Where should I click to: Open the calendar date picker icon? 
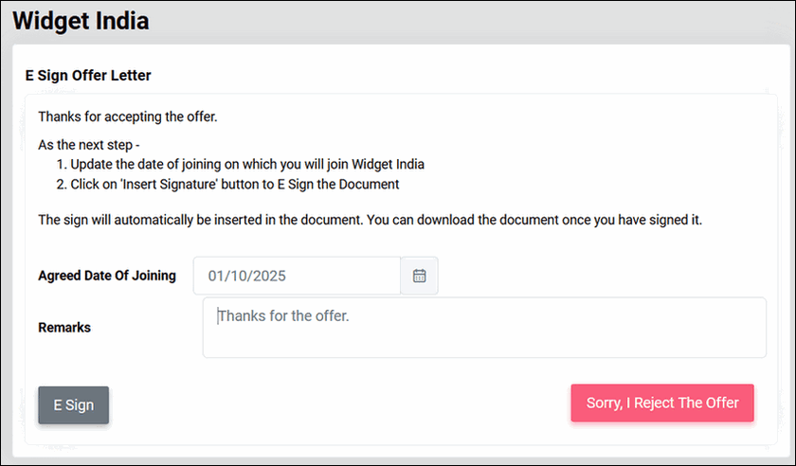[x=419, y=277]
